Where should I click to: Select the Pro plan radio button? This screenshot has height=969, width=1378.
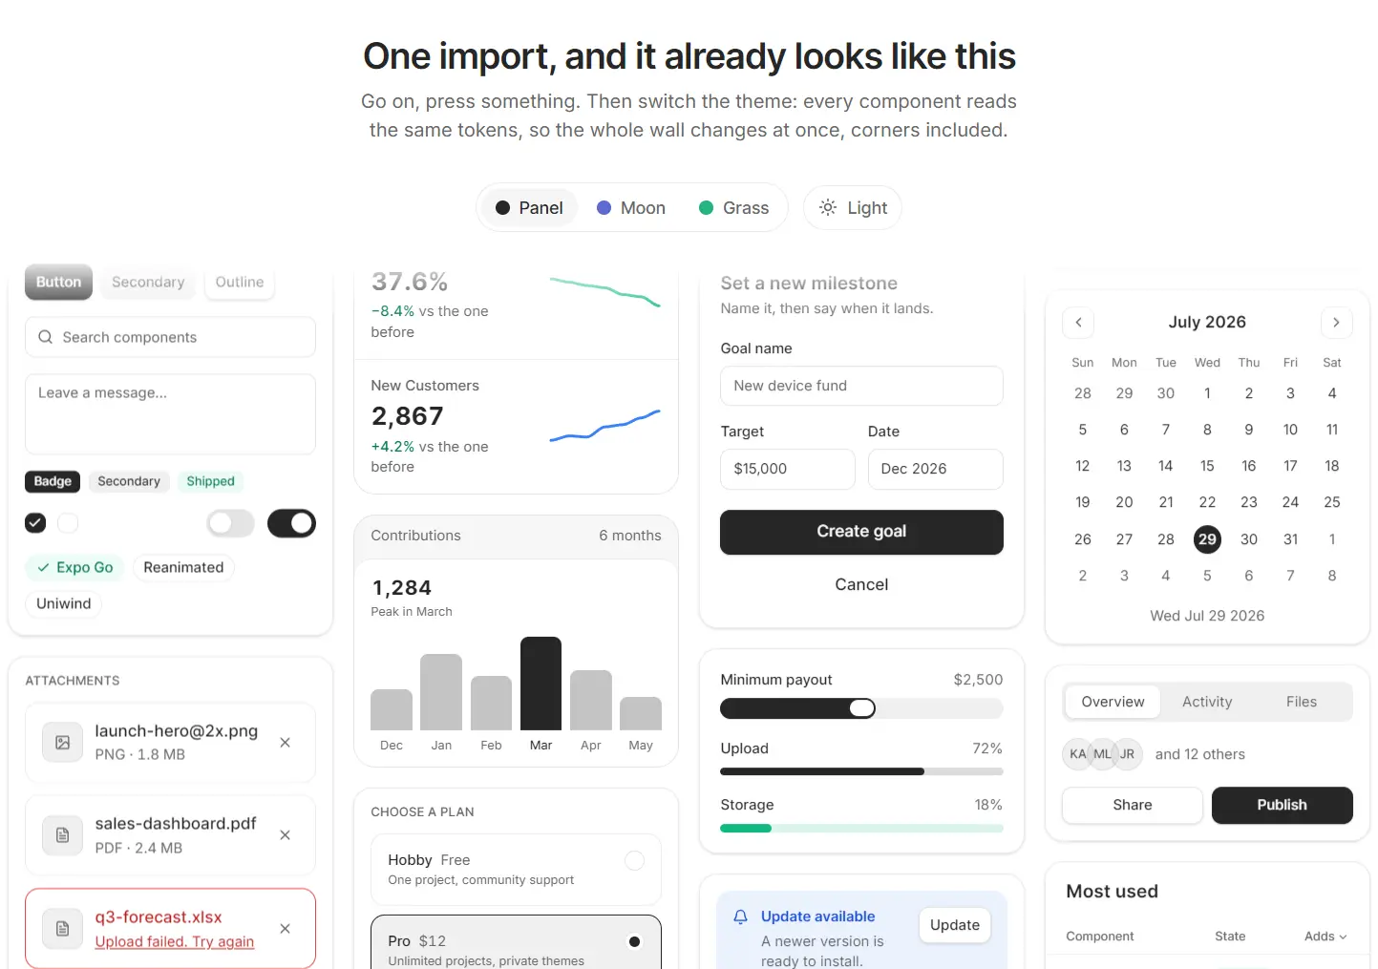[x=634, y=941]
